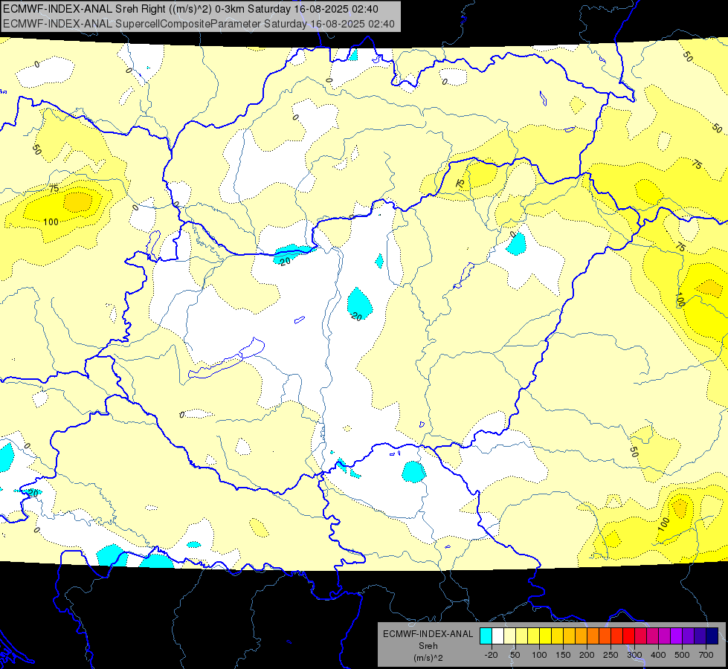Pick the crimson swatch just right of 300 tick
This screenshot has width=728, height=669.
pos(641,636)
